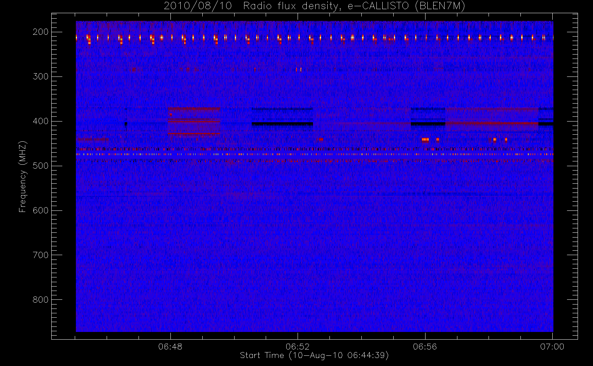The height and width of the screenshot is (366, 593).
Task: Click the 600 frequency tick label
Action: tap(41, 210)
